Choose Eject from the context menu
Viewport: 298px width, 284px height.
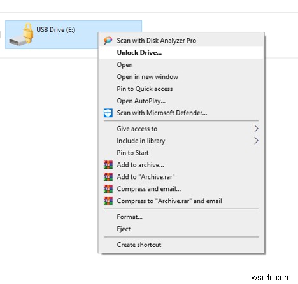[x=181, y=229]
